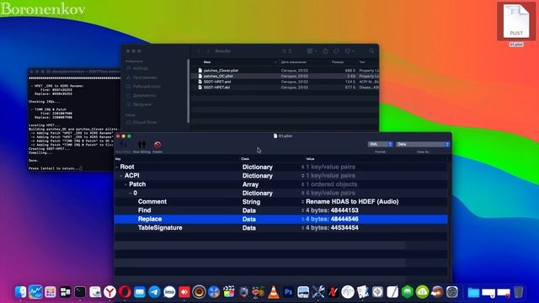Image resolution: width=539 pixels, height=303 pixels.
Task: Click the Finder back arrow
Action: tap(199, 51)
